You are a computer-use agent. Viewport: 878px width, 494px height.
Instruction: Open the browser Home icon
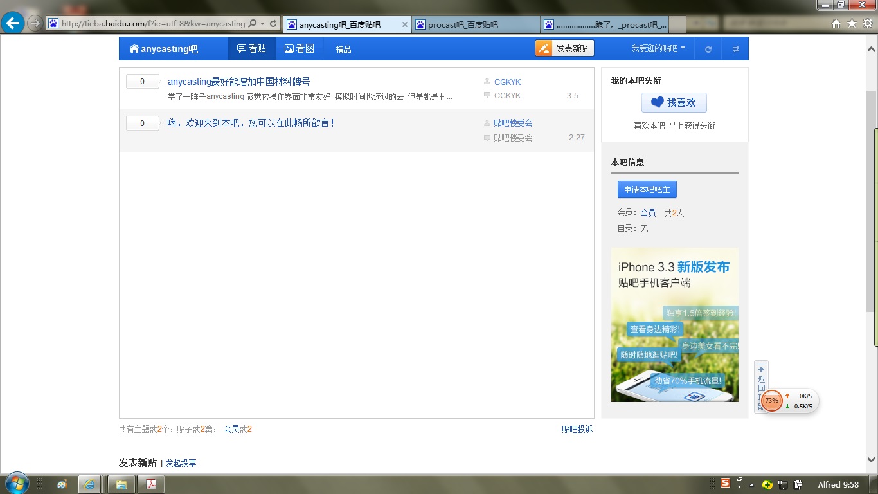(x=836, y=23)
